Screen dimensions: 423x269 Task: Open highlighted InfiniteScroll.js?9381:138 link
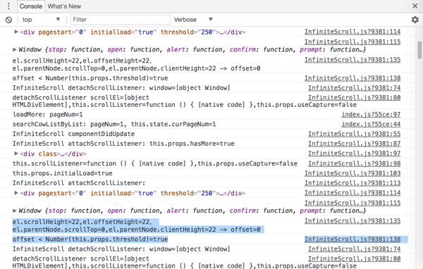click(x=352, y=239)
